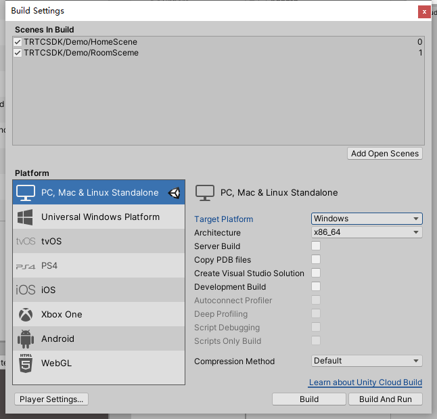Select the TRTCSDK/Demo/HomeScene scene row text

click(80, 42)
